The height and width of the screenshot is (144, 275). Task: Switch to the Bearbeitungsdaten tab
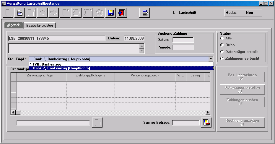click(40, 26)
